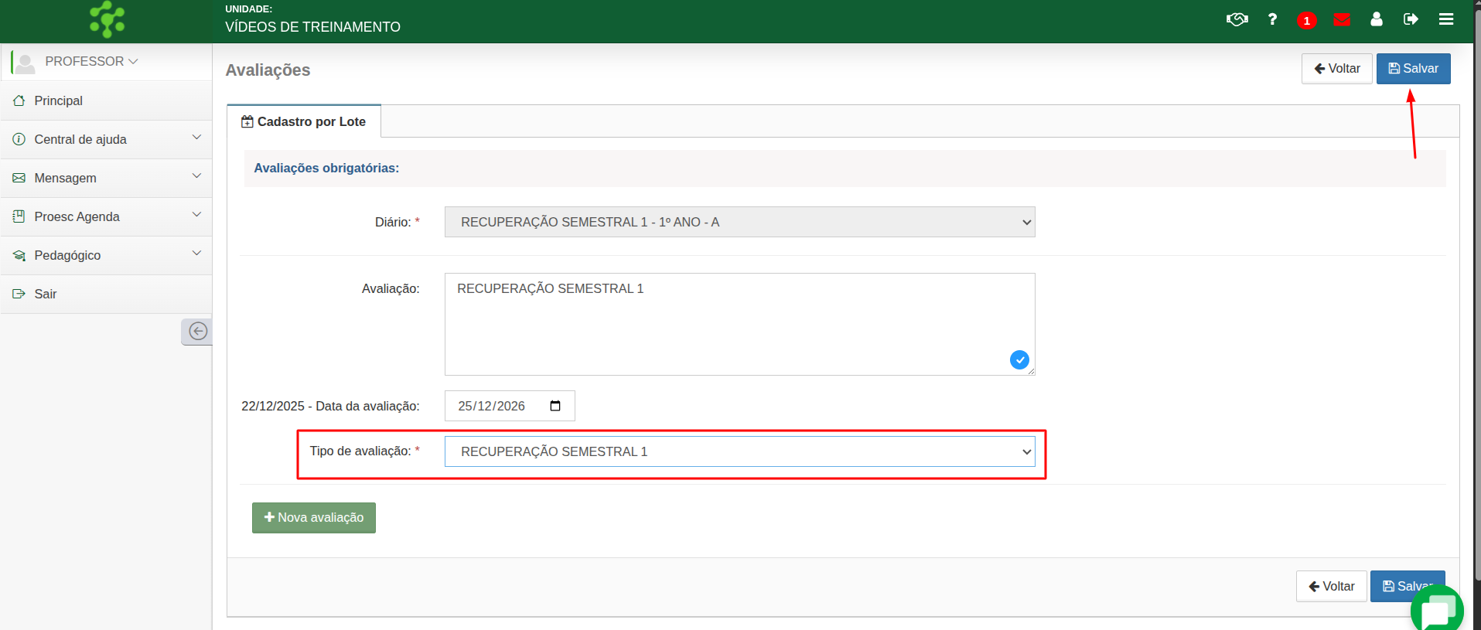The width and height of the screenshot is (1481, 630).
Task: Open help question mark icon
Action: 1272,19
